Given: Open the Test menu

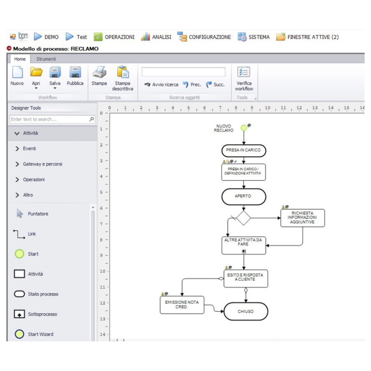Looking at the screenshot, I should coord(76,37).
